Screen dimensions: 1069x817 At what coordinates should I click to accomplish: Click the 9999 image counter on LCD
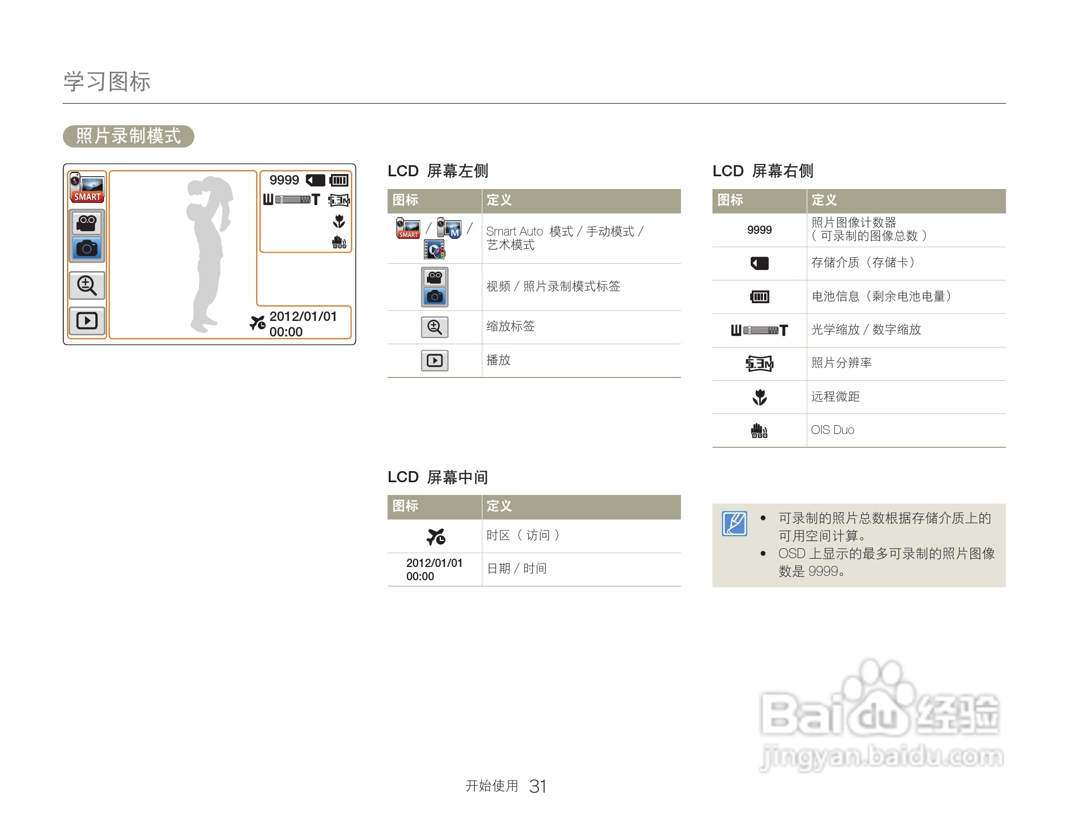coord(284,180)
